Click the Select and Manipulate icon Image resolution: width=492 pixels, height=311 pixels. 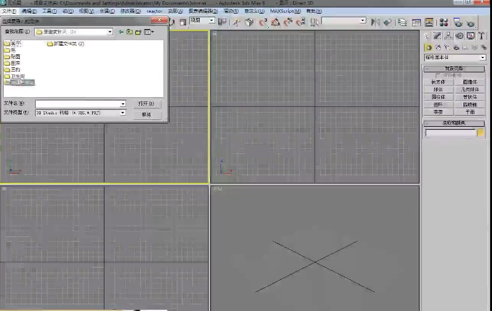coord(237,22)
